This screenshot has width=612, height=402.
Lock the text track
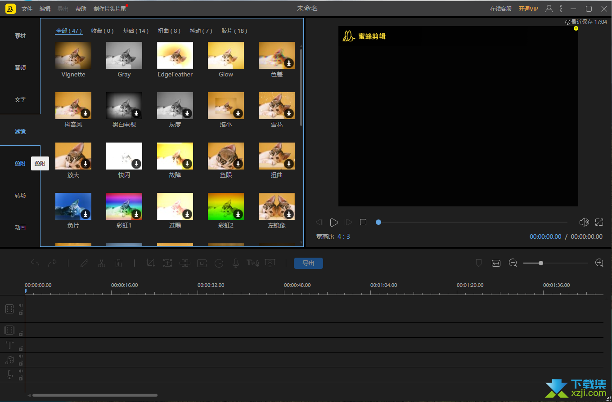[x=21, y=348]
